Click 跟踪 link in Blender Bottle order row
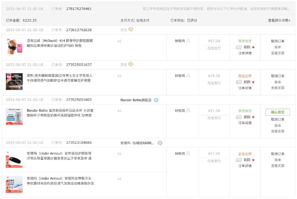 tap(247, 117)
